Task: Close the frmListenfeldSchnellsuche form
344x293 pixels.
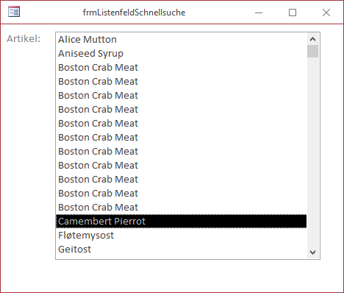Action: [x=326, y=13]
